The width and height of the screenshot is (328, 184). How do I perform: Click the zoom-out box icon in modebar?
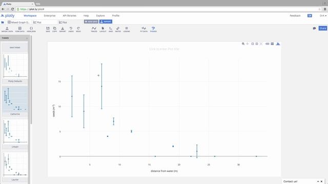[x=257, y=44]
